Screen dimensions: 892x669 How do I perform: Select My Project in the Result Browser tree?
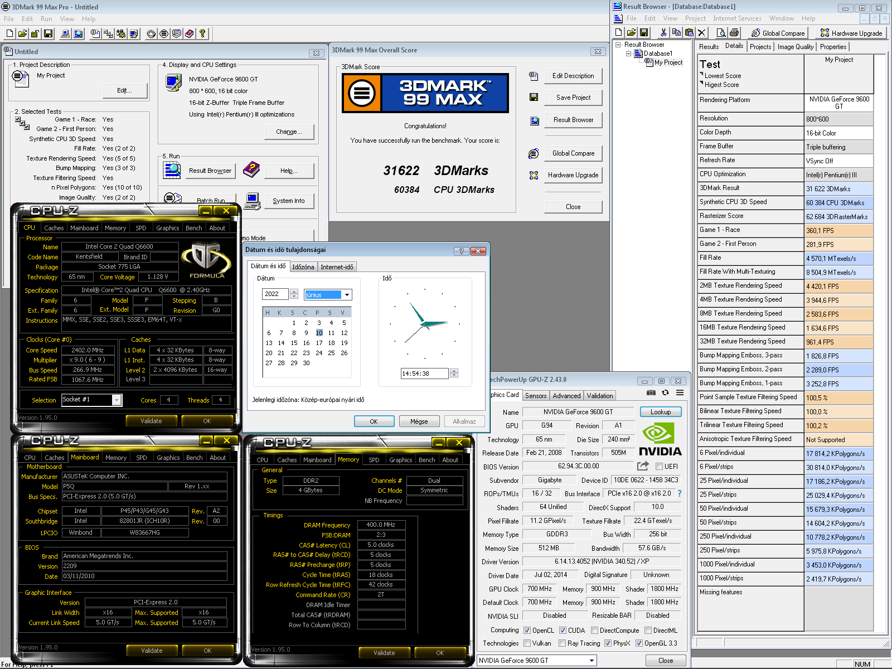[668, 62]
